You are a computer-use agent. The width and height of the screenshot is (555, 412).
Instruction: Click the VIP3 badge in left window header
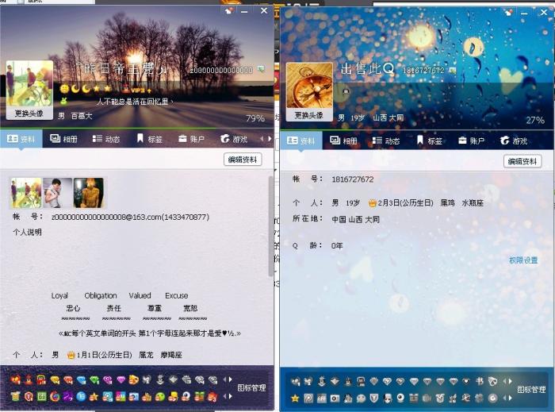pyautogui.click(x=138, y=90)
